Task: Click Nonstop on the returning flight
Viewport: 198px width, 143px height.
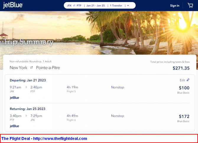Action: [x=118, y=116]
